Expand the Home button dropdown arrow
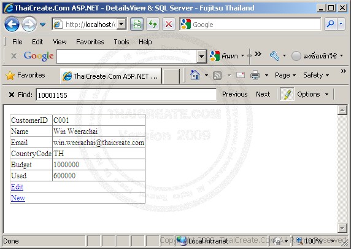This screenshot has width=351, height=249. 206,76
